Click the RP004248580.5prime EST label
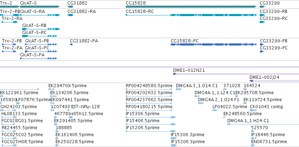The width and height of the screenshot is (299, 147). pos(149,86)
